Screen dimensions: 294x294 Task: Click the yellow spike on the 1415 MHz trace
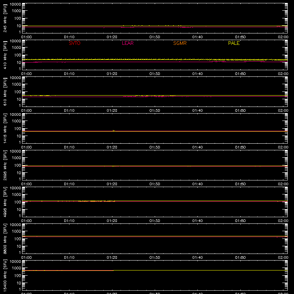click(114, 131)
